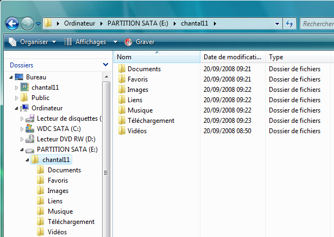Expand WDC SATA (C:) tree node

22,129
